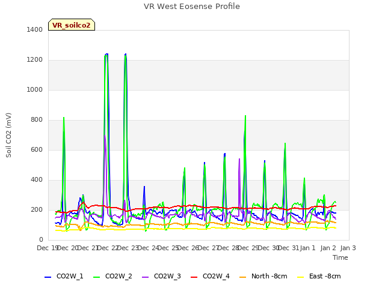Image resolution: width=385 pixels, height=288 pixels.
Task: Click the 200 y-axis tick label
Action: coord(37,209)
